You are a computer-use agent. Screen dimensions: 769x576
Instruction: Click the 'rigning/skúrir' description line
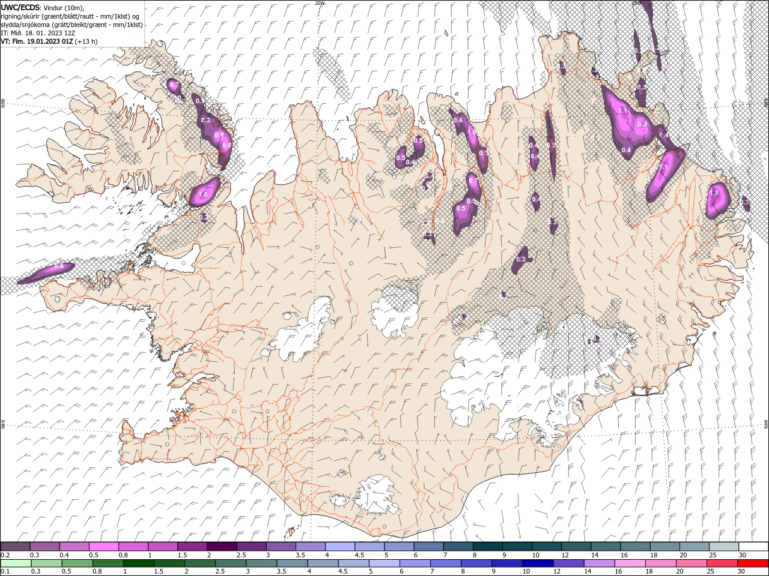pyautogui.click(x=70, y=16)
